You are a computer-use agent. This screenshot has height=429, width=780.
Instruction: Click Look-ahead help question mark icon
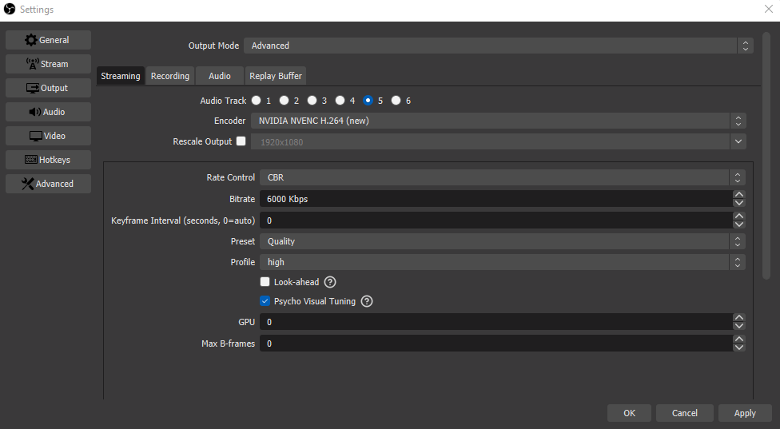(330, 282)
